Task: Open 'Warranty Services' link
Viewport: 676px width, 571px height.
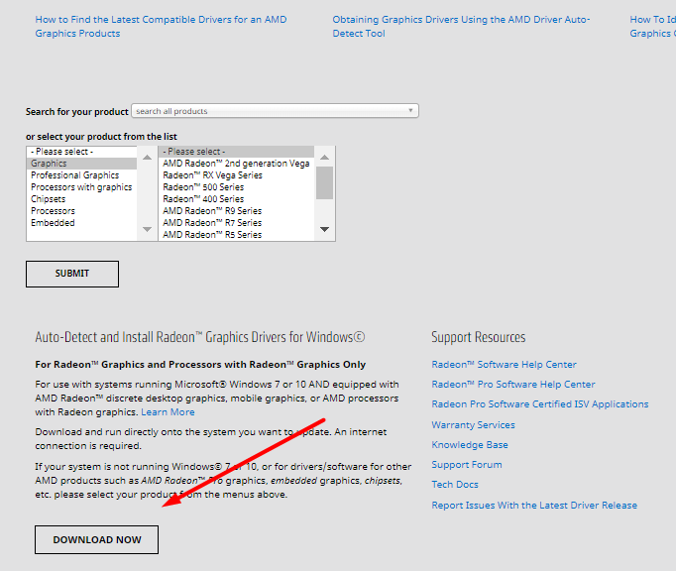Action: 474,425
